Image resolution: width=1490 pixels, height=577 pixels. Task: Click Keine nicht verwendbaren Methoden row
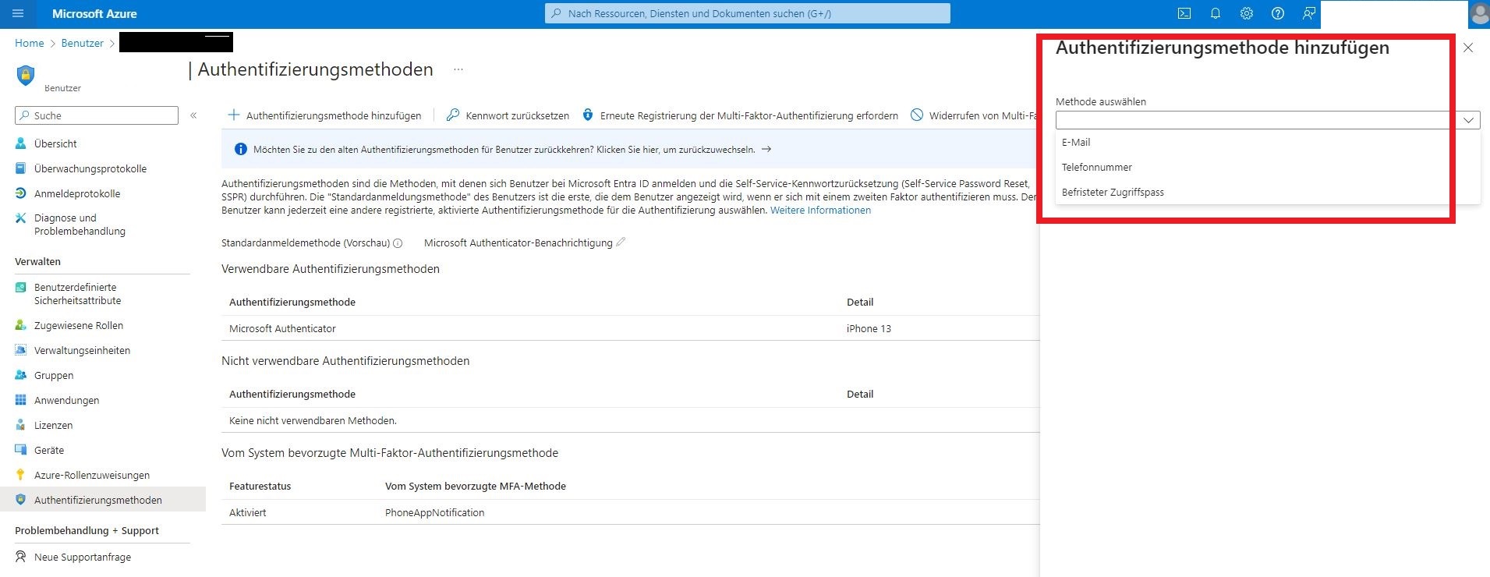pyautogui.click(x=630, y=420)
